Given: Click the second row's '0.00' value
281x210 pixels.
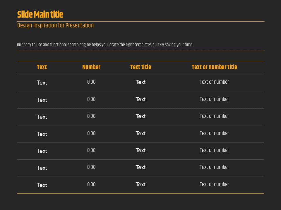Looking at the screenshot, I should pyautogui.click(x=91, y=99).
